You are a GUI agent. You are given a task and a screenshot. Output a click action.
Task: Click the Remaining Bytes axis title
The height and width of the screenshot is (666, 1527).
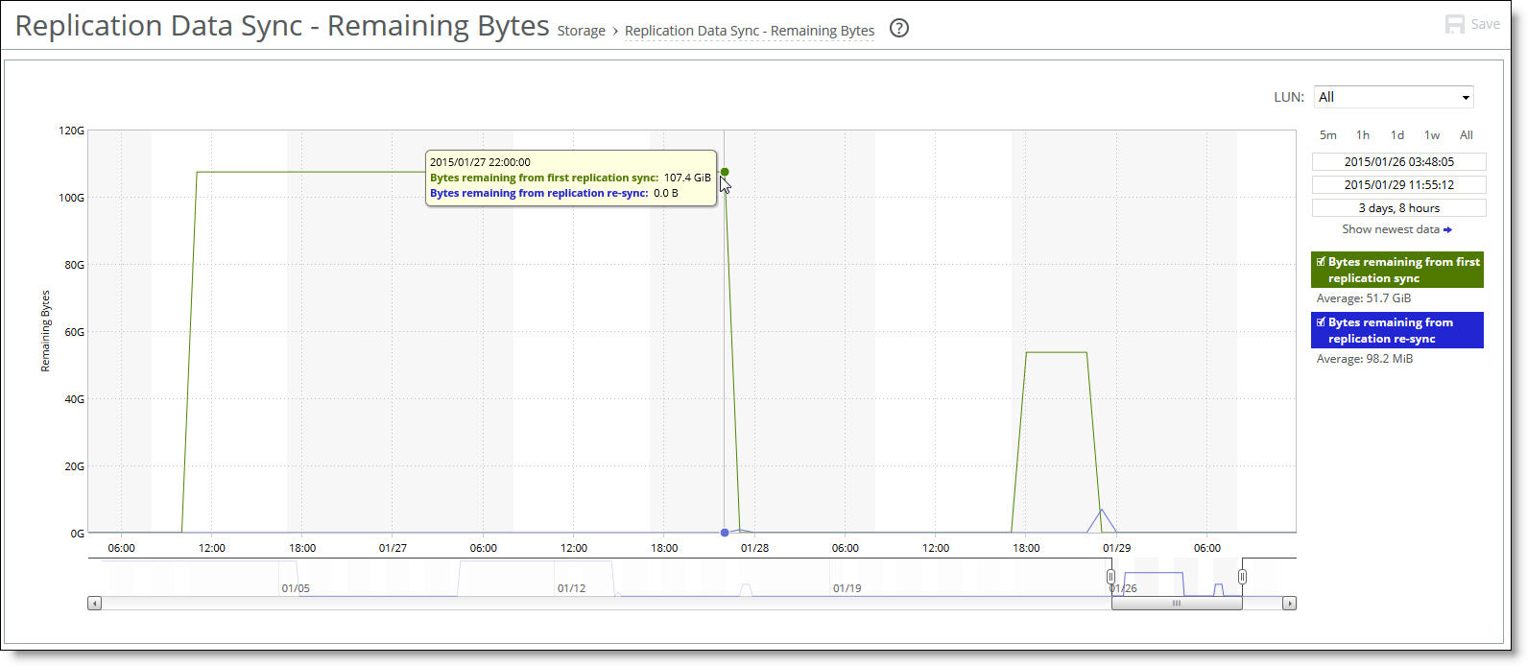point(45,331)
